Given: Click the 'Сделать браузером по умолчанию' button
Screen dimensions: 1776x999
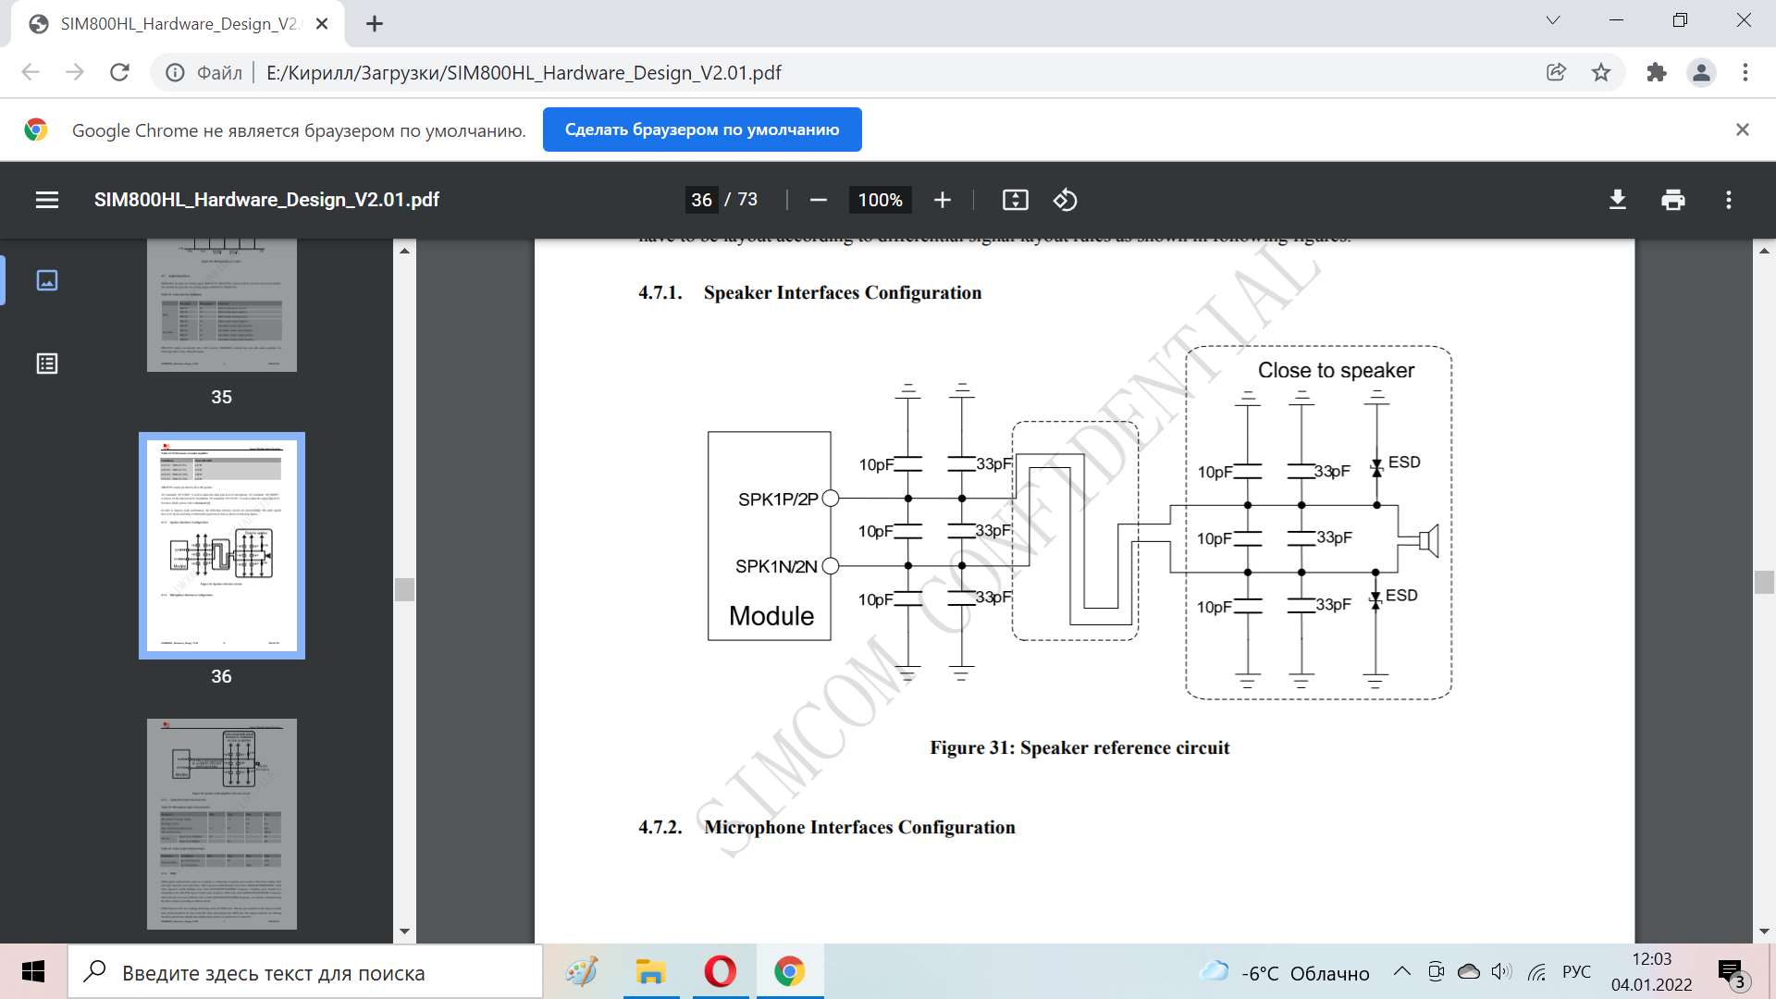Looking at the screenshot, I should coord(702,129).
